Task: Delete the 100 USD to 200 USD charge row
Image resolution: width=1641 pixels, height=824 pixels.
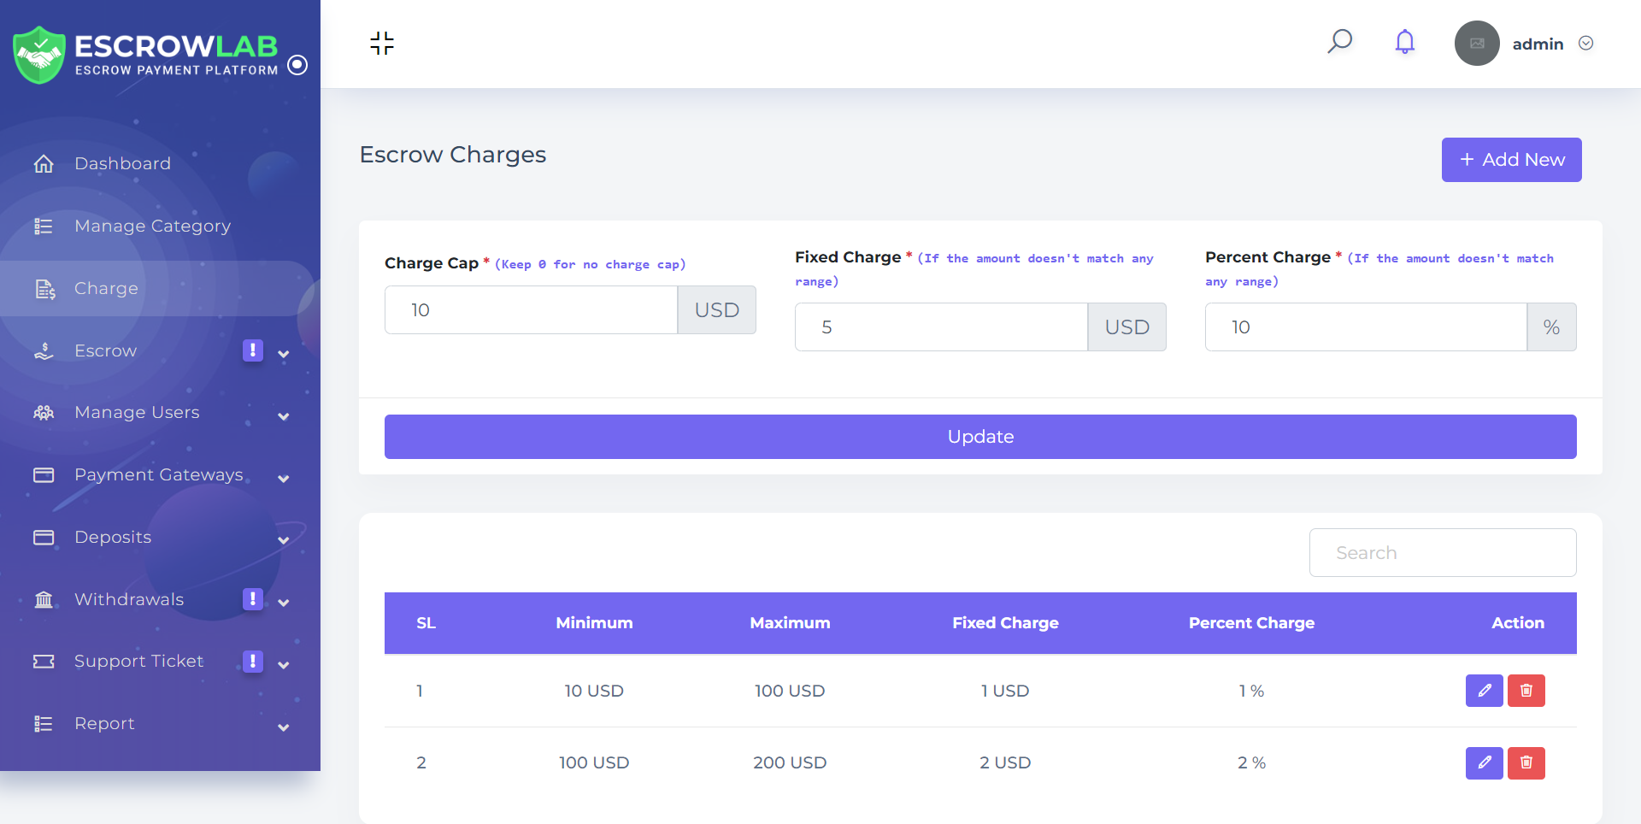Action: pyautogui.click(x=1526, y=762)
